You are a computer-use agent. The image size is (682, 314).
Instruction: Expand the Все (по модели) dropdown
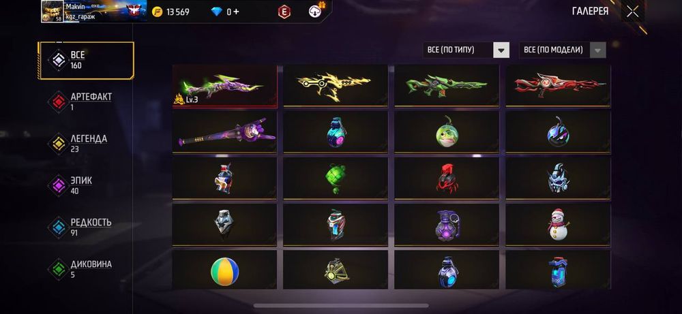pyautogui.click(x=563, y=50)
